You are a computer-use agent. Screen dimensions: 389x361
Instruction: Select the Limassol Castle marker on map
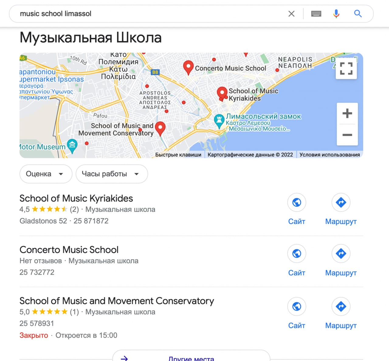click(219, 121)
